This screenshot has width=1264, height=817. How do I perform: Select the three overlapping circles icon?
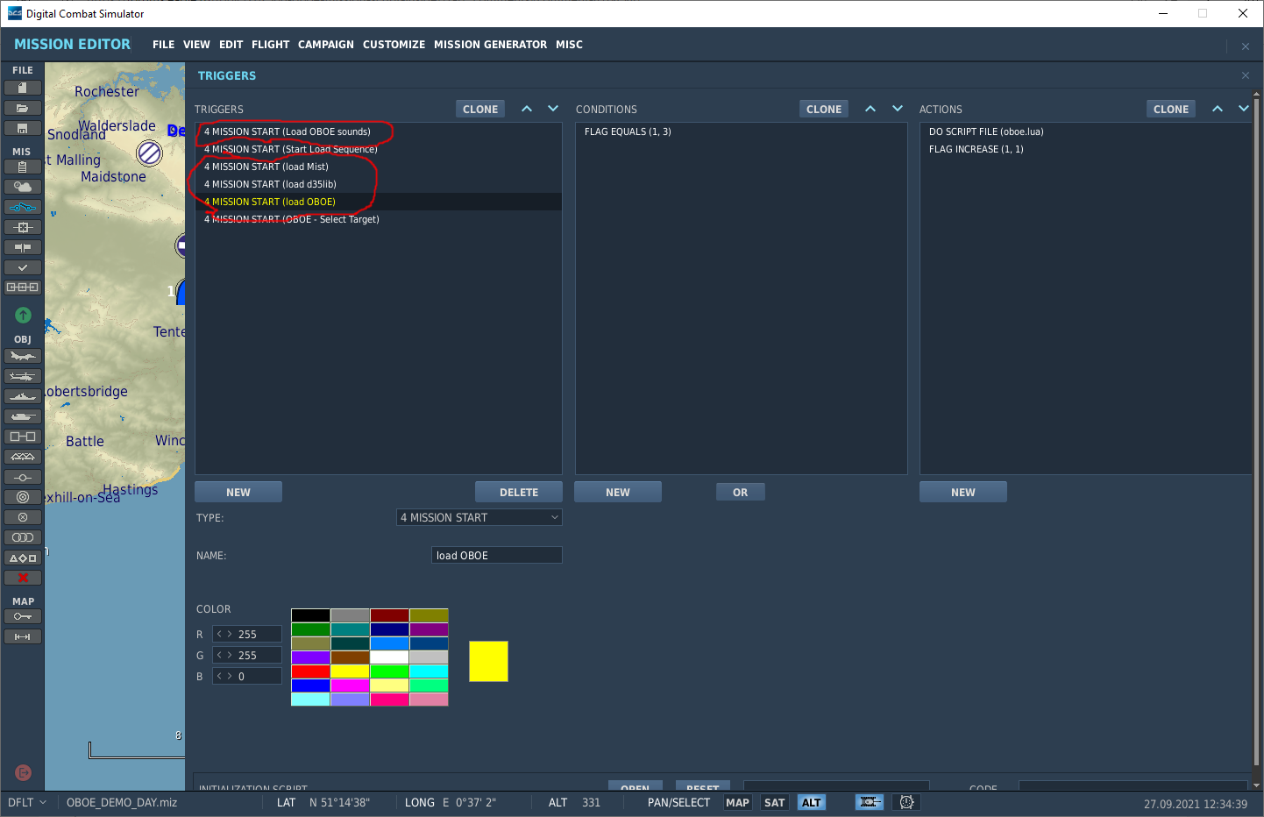[x=23, y=537]
